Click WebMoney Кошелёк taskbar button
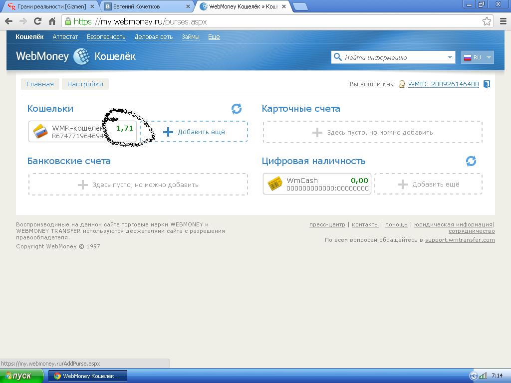Screen dimensions: 511x383 point(88,376)
